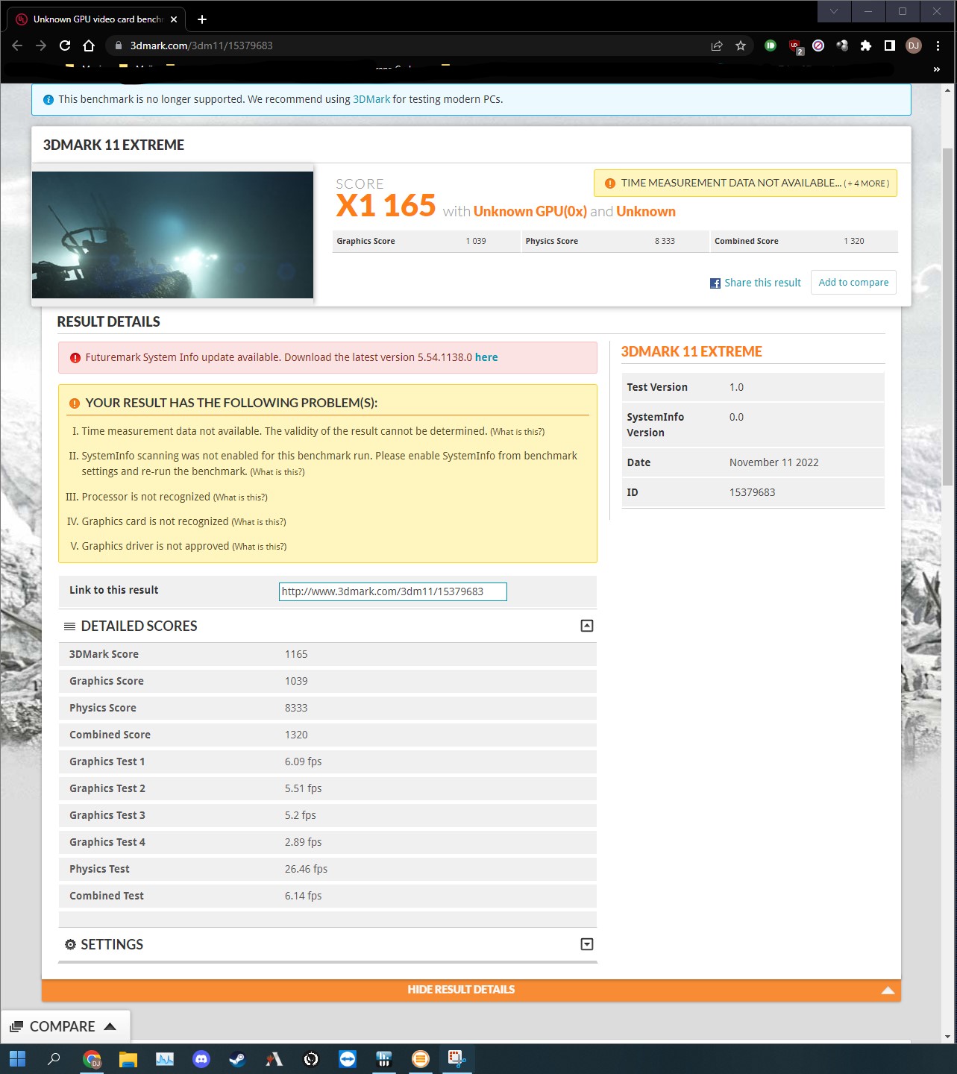The height and width of the screenshot is (1074, 957).
Task: Go back using the browser back arrow
Action: click(x=17, y=45)
